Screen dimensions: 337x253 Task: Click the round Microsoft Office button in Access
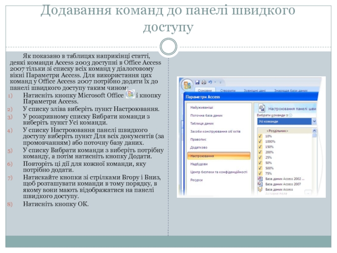point(187,85)
